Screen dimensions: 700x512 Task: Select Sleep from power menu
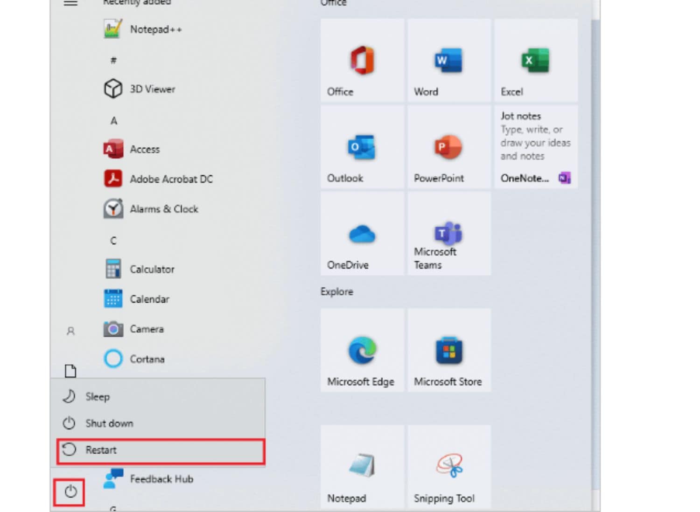(158, 396)
